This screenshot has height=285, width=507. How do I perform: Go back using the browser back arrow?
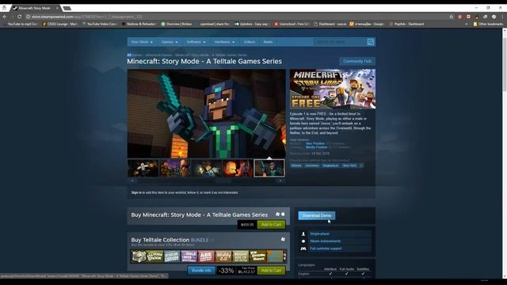(x=5, y=17)
